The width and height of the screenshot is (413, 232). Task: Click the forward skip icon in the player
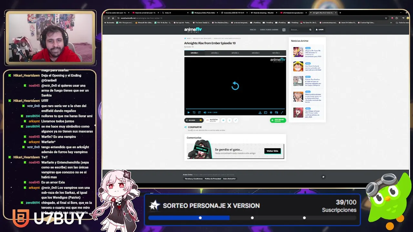coord(199,112)
